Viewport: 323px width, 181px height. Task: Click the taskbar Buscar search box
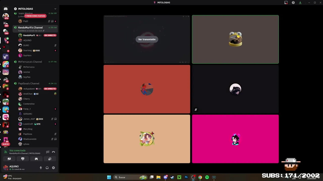coord(130,177)
